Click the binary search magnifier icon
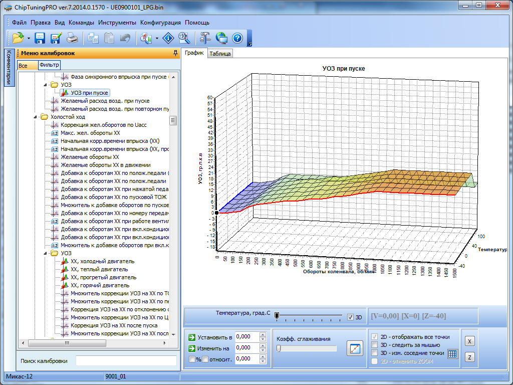The height and width of the screenshot is (385, 513). [x=184, y=38]
